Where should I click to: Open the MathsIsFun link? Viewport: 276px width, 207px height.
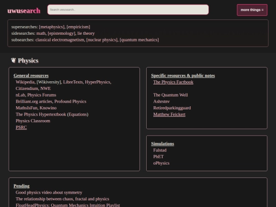tap(27, 108)
